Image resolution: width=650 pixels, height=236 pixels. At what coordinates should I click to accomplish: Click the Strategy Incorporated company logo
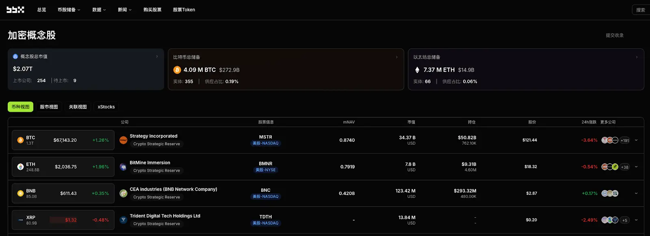coord(123,140)
